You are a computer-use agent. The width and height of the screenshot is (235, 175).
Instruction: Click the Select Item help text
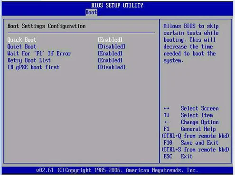click(x=197, y=115)
